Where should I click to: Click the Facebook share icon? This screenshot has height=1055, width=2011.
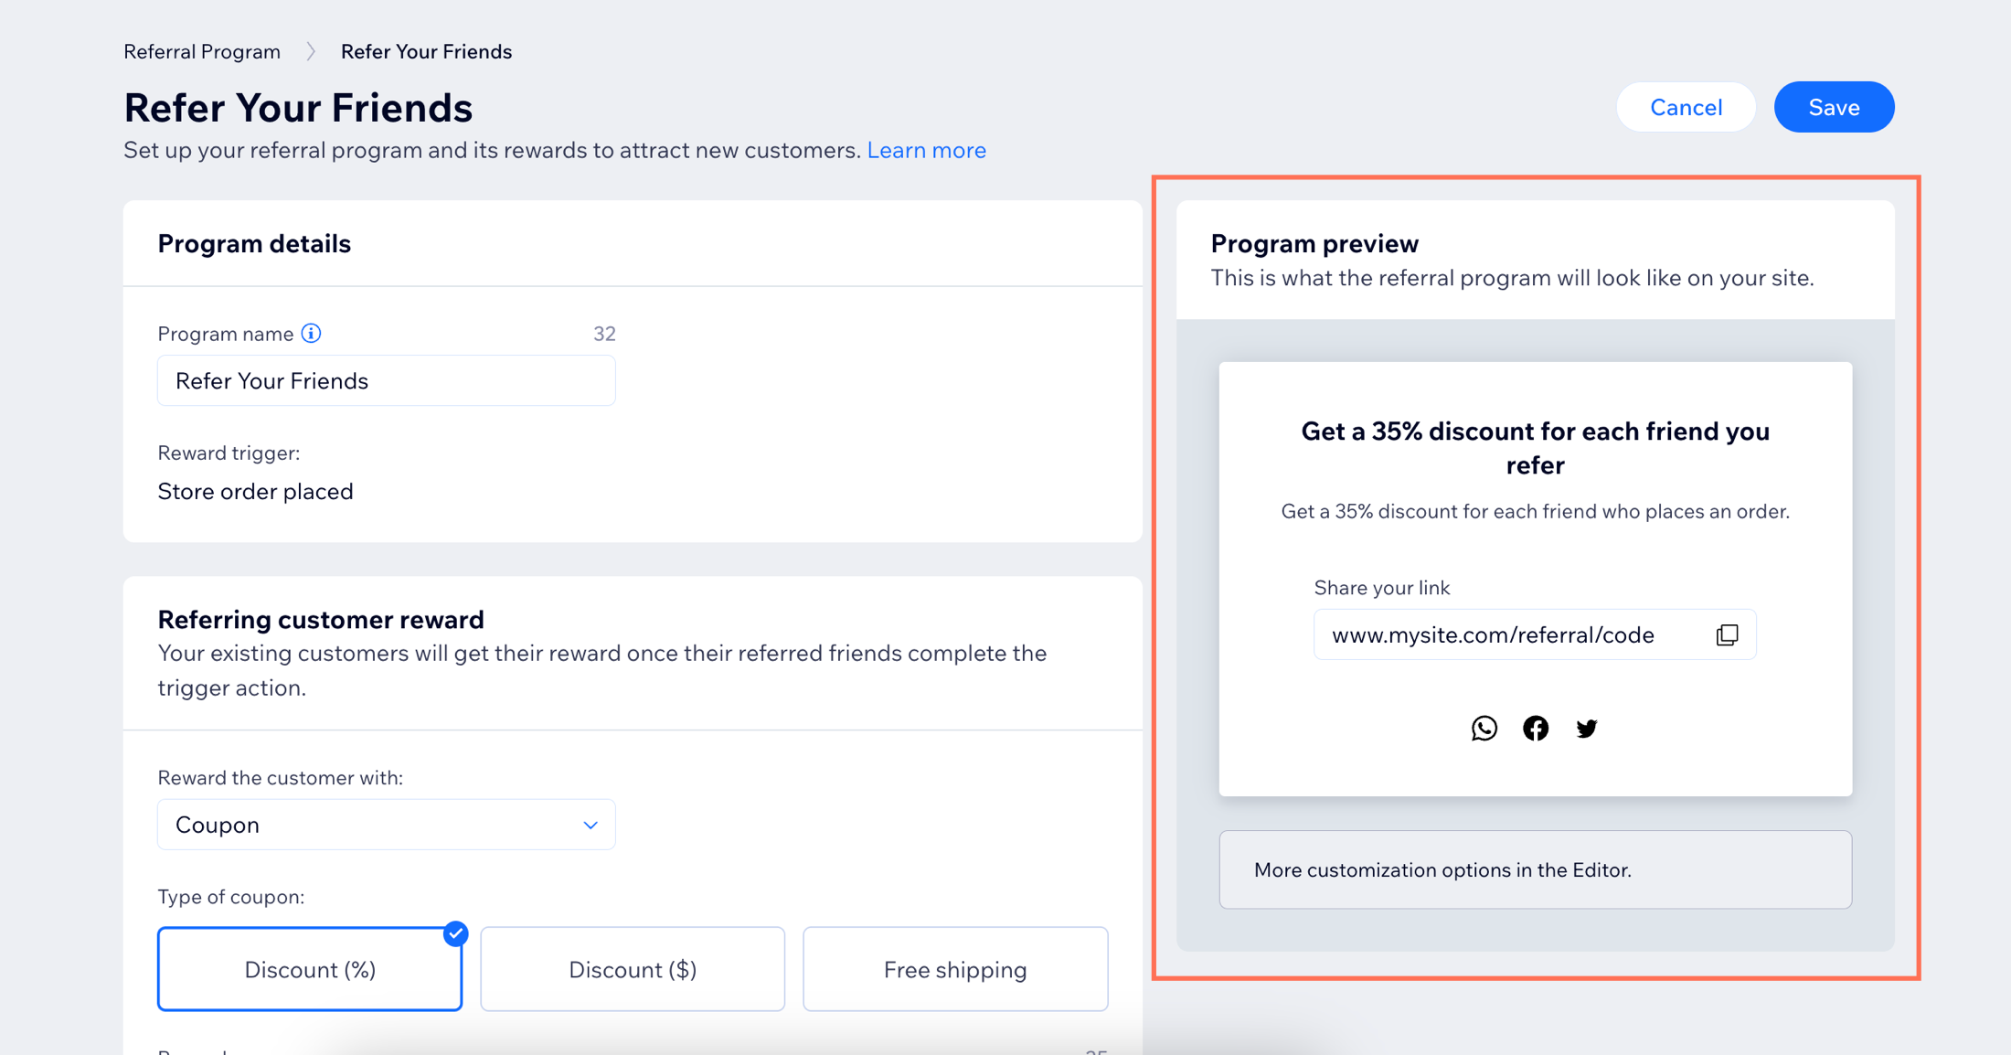click(x=1535, y=728)
